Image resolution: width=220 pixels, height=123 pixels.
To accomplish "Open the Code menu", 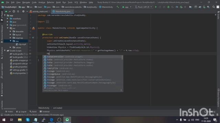I will coord(34,2).
